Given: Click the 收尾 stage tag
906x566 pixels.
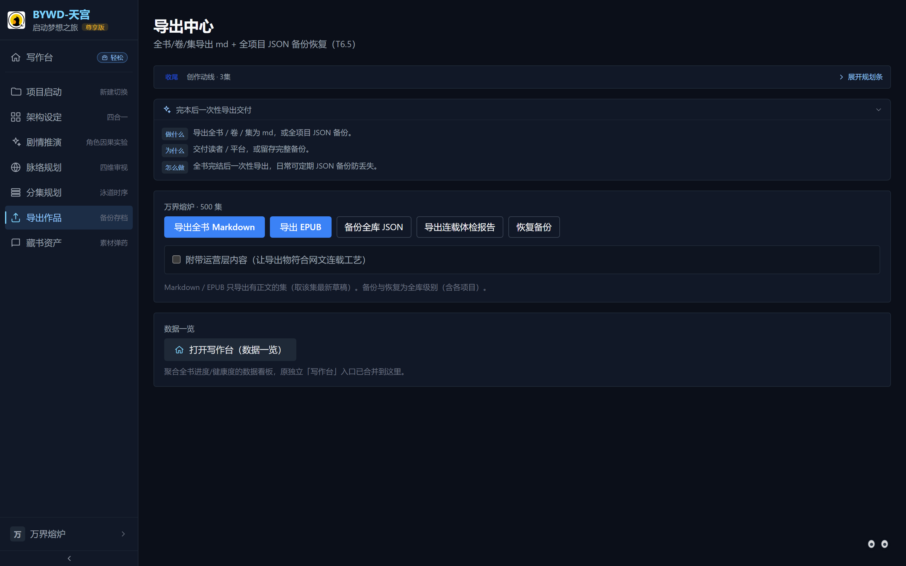Looking at the screenshot, I should click(171, 77).
